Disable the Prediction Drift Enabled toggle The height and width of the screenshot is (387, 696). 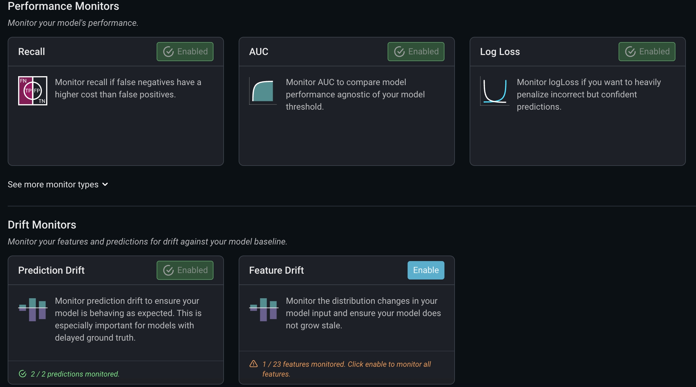(185, 270)
